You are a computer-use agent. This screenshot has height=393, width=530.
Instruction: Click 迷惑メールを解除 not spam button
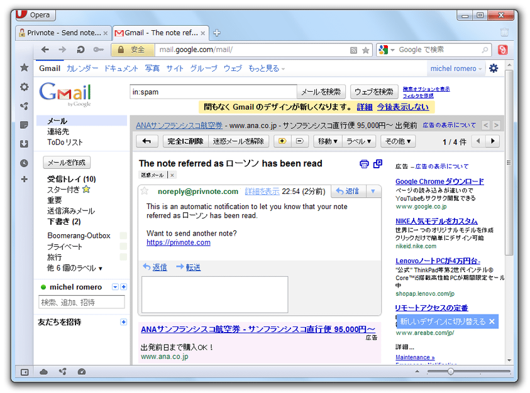point(238,141)
